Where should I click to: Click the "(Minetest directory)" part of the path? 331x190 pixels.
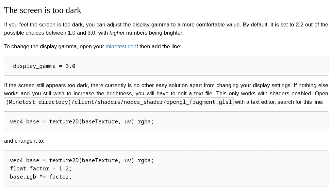38,102
